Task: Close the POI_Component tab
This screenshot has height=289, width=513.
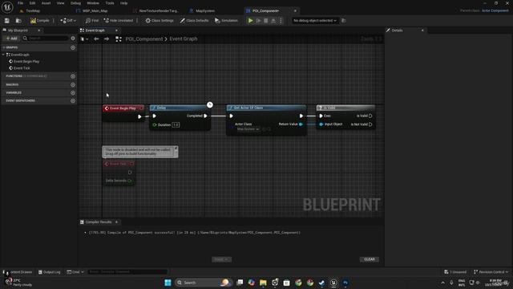Action: pyautogui.click(x=295, y=10)
